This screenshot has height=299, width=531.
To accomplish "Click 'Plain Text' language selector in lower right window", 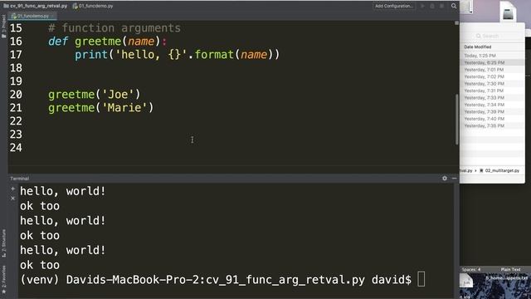I will 510,269.
